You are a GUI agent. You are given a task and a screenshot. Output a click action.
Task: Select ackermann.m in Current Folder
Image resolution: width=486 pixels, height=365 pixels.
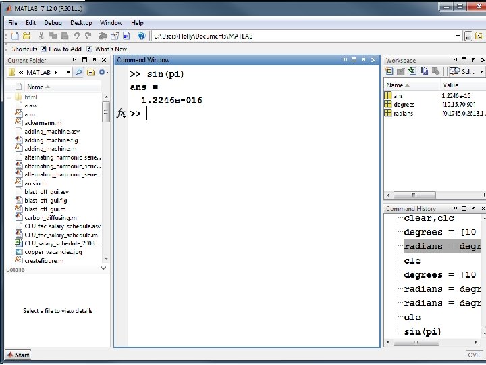click(43, 123)
